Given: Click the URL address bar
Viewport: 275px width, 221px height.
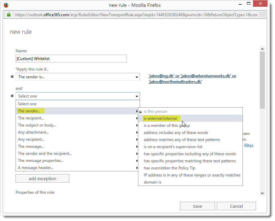Looking at the screenshot, I should [136, 15].
